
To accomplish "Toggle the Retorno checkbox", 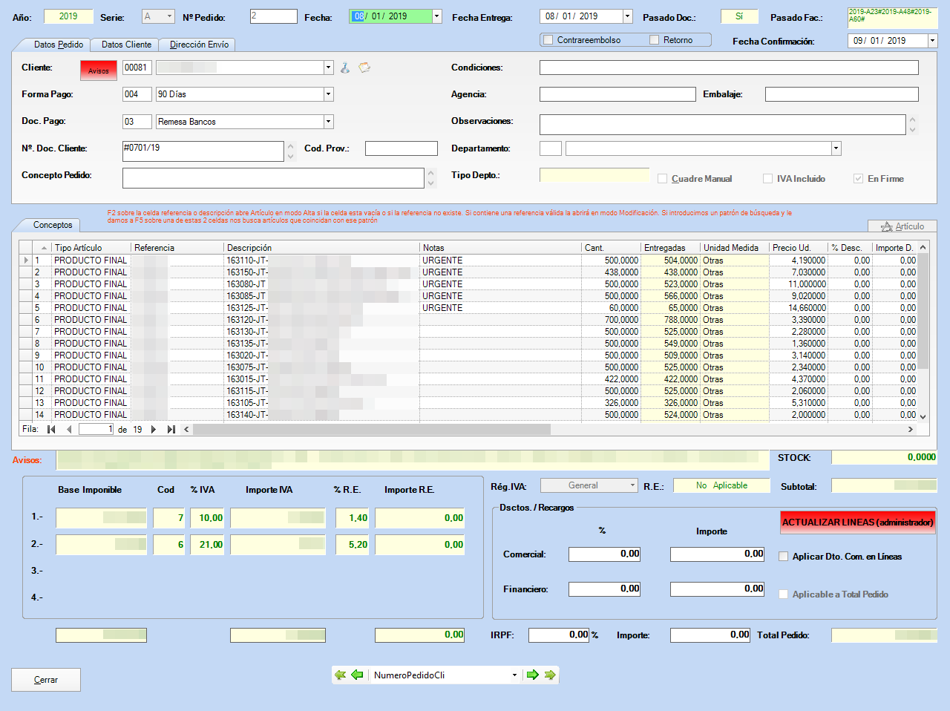I will 655,40.
